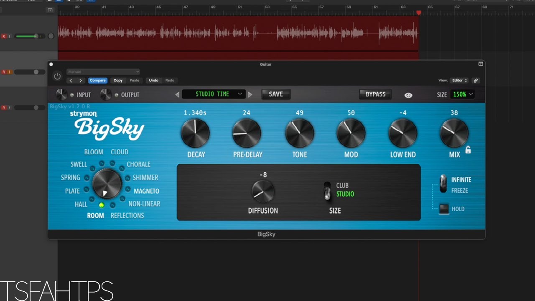Click the Decay knob
Image resolution: width=535 pixels, height=301 pixels.
coord(195,133)
